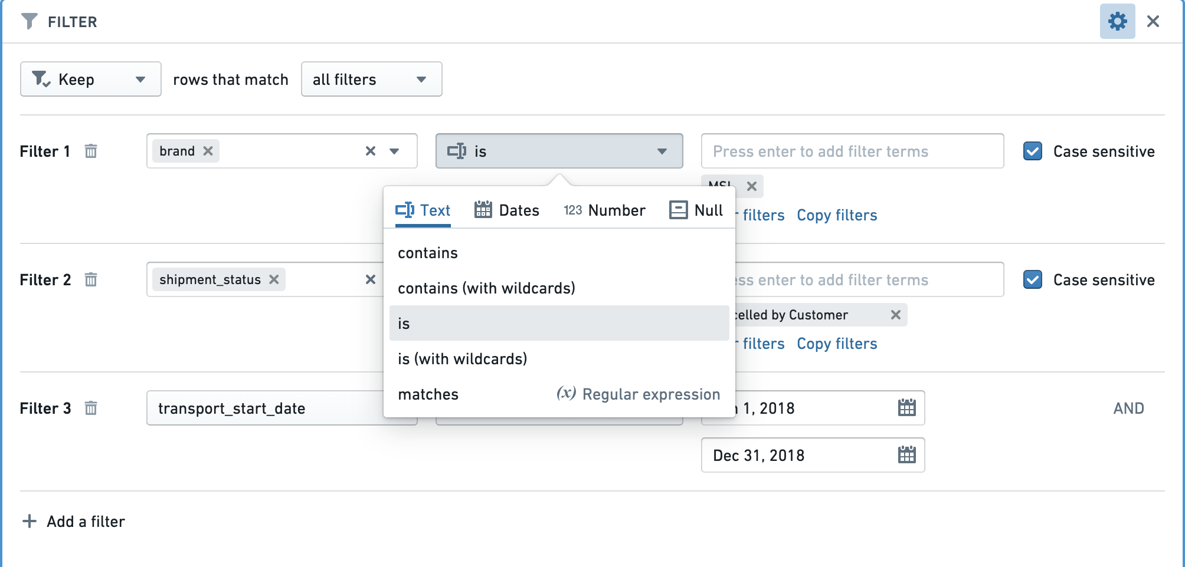Close the Filter panel
This screenshot has height=567, width=1185.
pos(1153,21)
